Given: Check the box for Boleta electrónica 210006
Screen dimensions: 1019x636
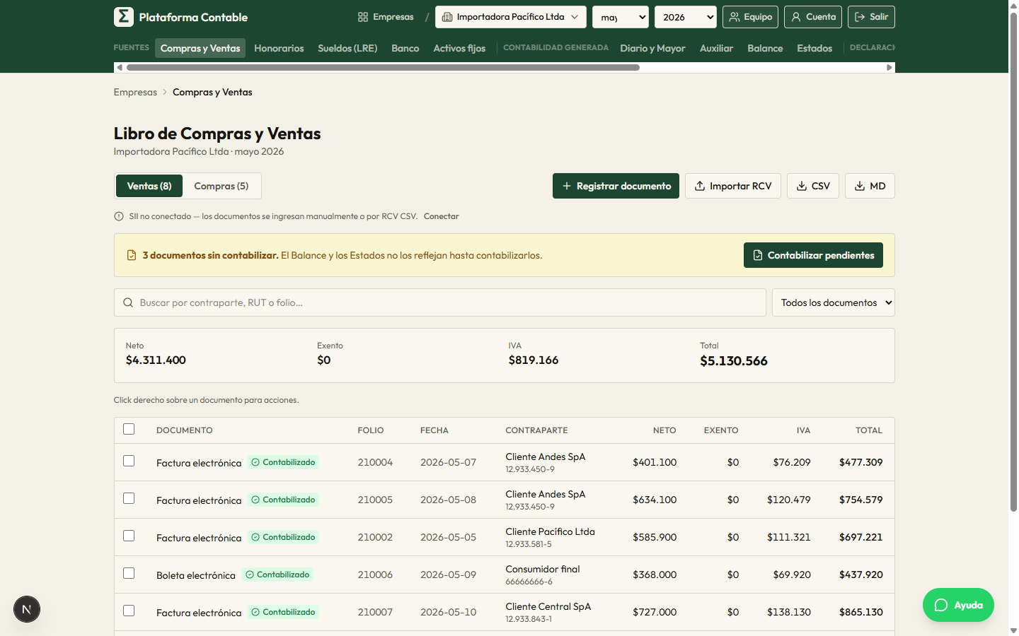Looking at the screenshot, I should tap(129, 573).
